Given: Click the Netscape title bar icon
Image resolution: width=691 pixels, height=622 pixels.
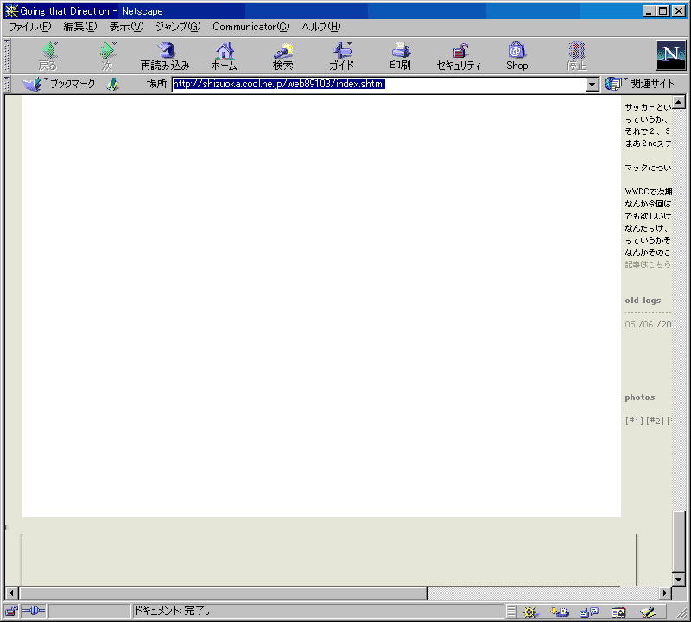Looking at the screenshot, I should [11, 11].
